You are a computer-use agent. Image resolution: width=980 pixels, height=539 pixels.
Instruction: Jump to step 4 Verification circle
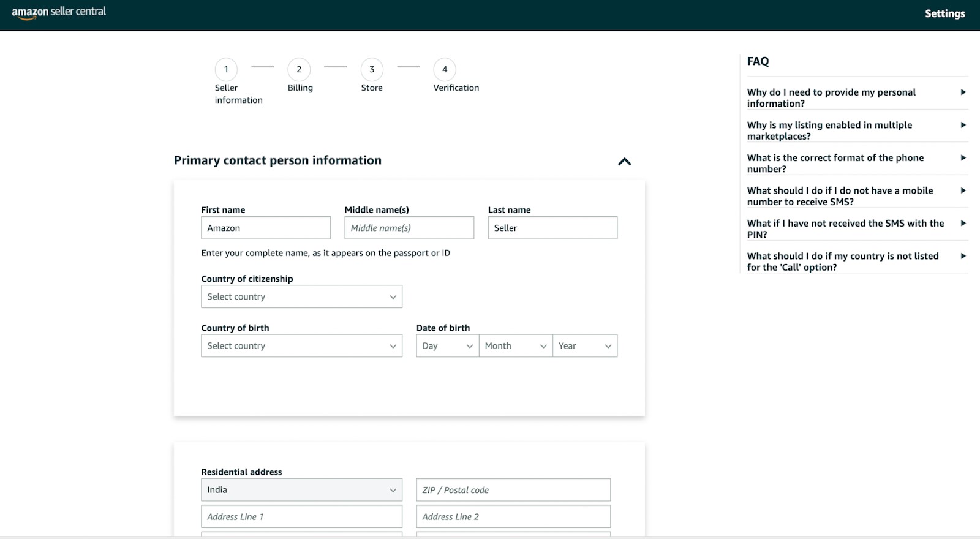point(445,69)
